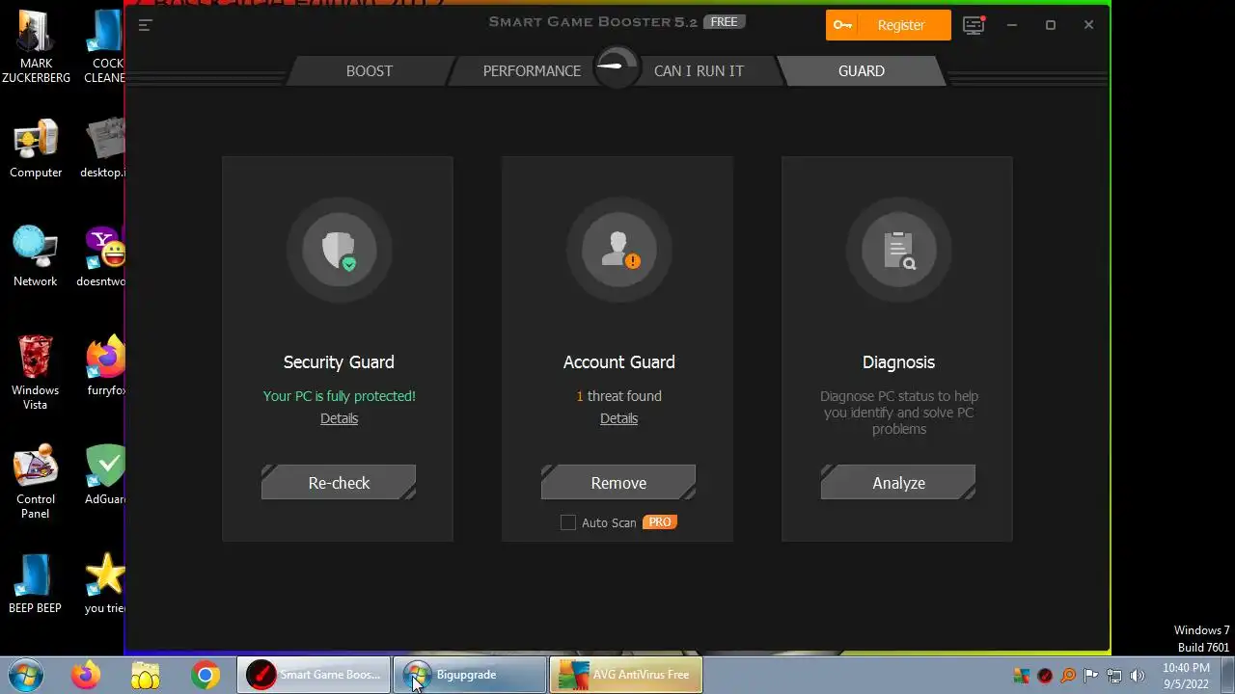
Task: Click the Smart Game Booster tray icon
Action: pyautogui.click(x=1044, y=676)
